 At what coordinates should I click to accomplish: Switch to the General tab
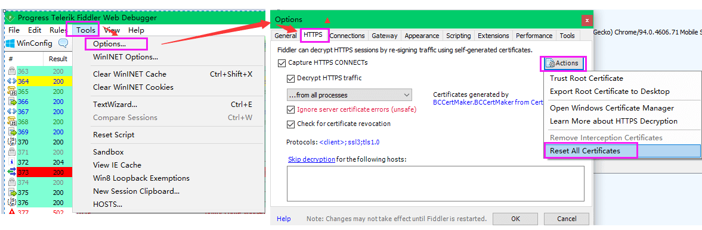point(286,36)
